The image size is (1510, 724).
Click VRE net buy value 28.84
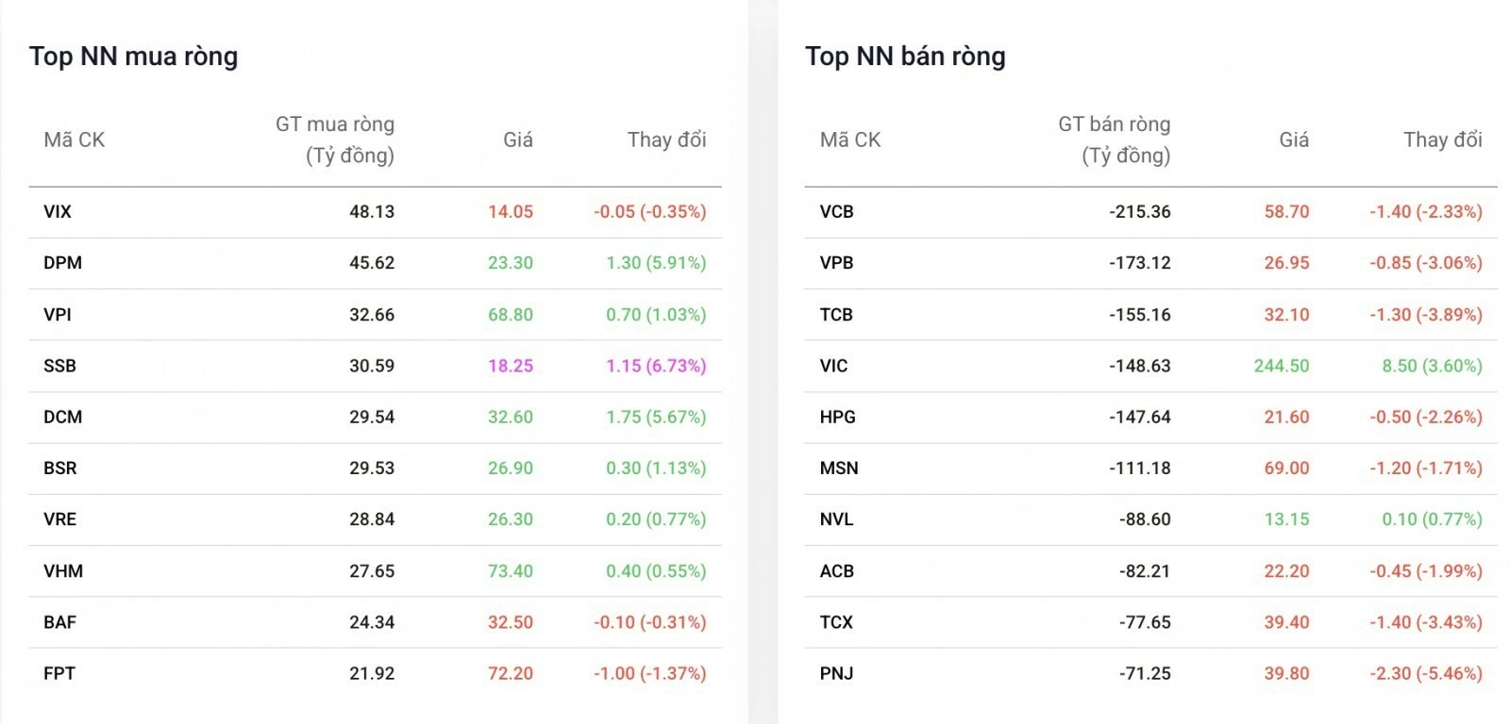click(x=372, y=519)
